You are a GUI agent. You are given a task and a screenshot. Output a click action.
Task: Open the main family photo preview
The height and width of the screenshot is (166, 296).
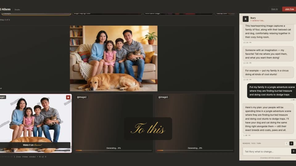click(114, 58)
